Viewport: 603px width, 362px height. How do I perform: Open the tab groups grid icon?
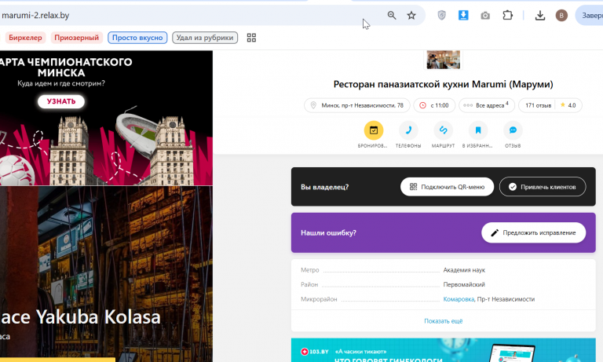(251, 38)
